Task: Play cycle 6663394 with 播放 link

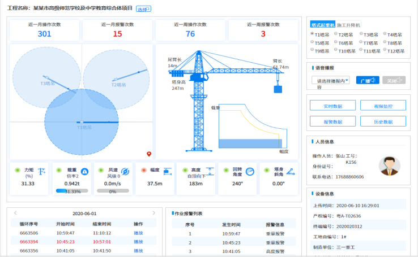Action: click(x=138, y=242)
